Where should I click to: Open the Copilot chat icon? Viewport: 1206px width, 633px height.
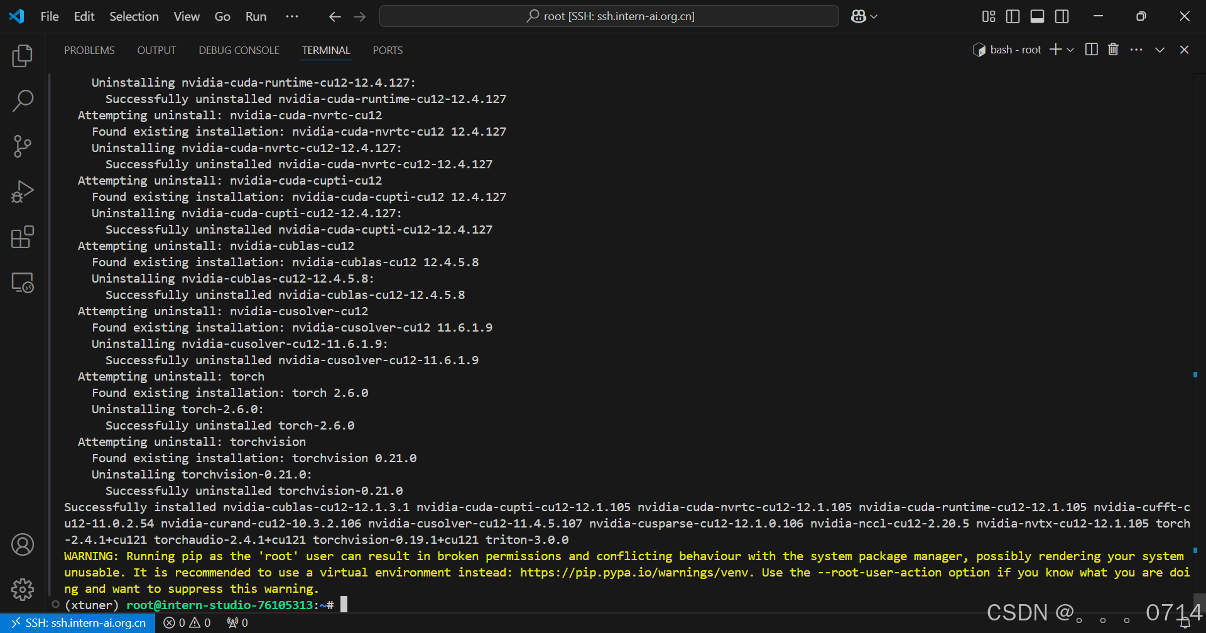[x=859, y=16]
